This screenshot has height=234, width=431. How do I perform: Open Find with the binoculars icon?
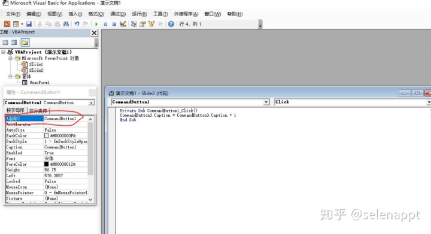click(x=66, y=24)
